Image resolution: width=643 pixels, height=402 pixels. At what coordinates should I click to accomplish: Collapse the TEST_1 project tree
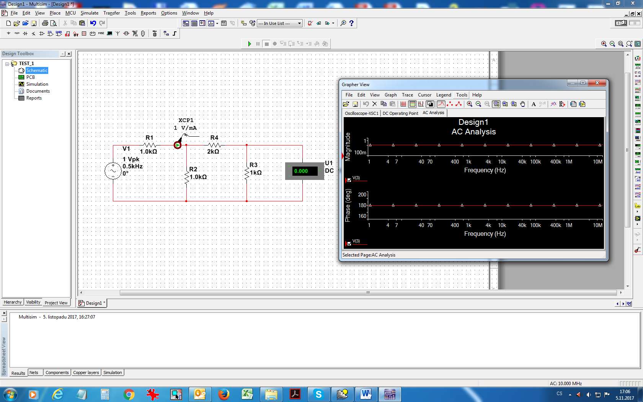tap(7, 64)
